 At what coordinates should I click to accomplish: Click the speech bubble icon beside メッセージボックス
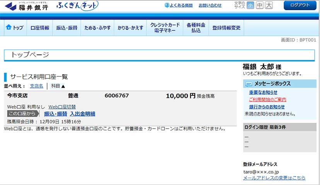[249, 84]
